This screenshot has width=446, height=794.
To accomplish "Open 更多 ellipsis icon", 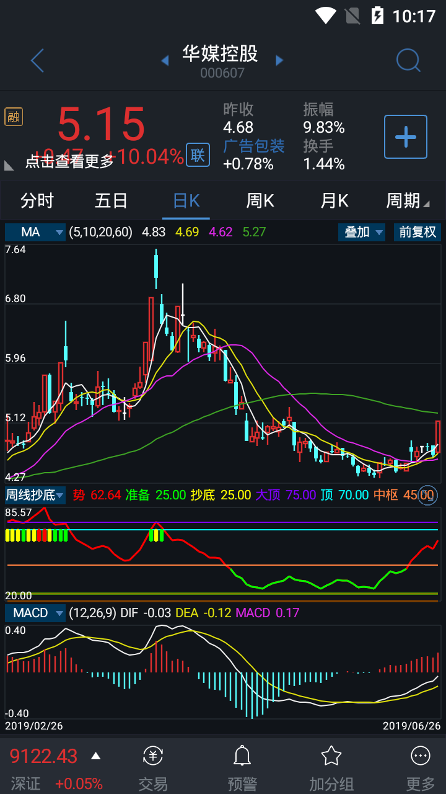I will 421,756.
